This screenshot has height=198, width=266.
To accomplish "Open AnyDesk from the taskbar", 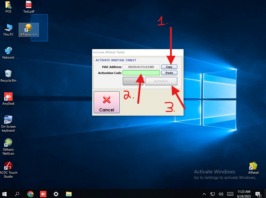I will (43, 194).
